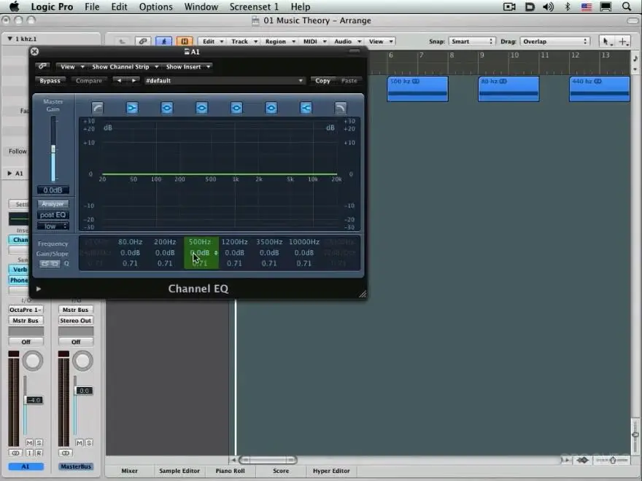Screen dimensions: 642x481
Task: Open the File menu
Action: click(92, 7)
